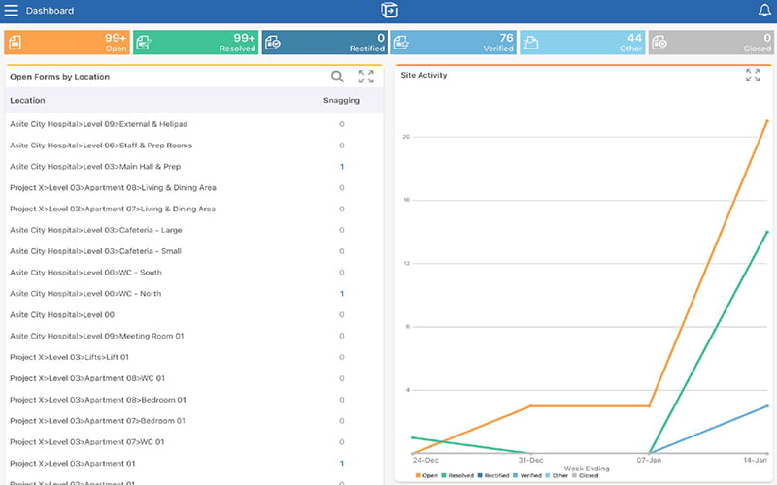The width and height of the screenshot is (777, 485).
Task: Open snagging count 1 for WC - North
Action: tap(342, 294)
